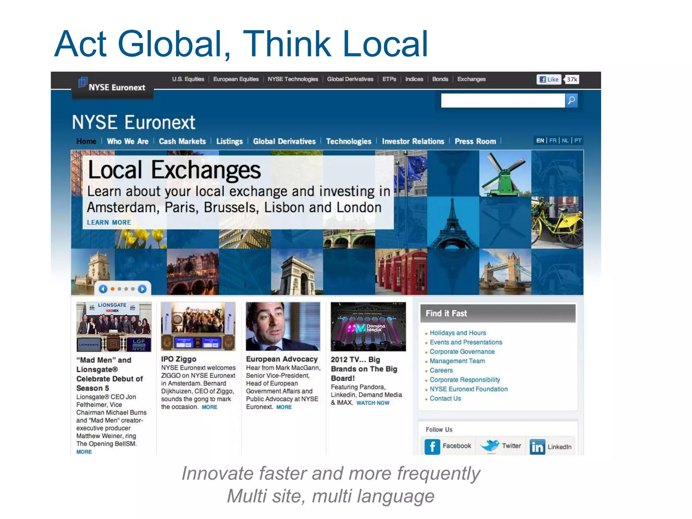The width and height of the screenshot is (692, 519).
Task: Open the IPO Ziggo thumbnail
Action: (x=198, y=326)
